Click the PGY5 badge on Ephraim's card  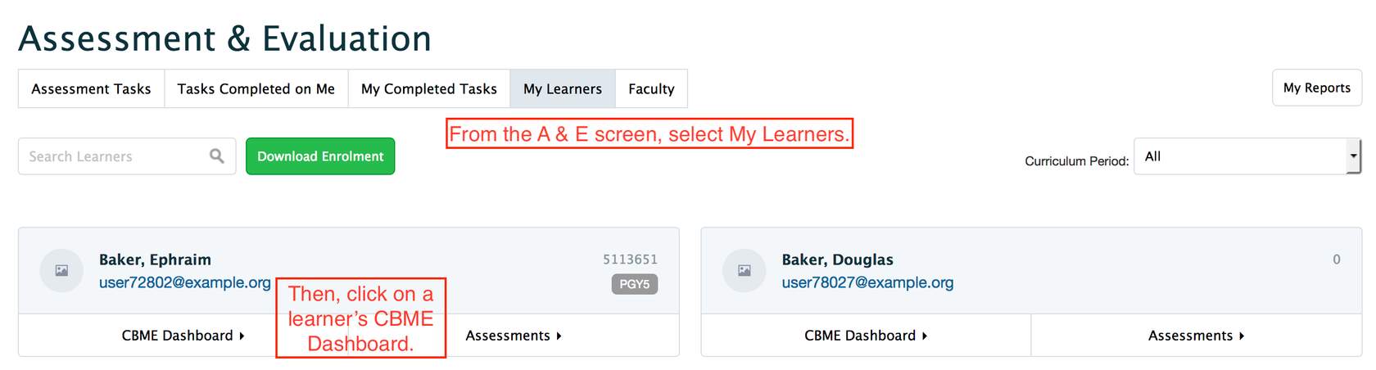634,284
